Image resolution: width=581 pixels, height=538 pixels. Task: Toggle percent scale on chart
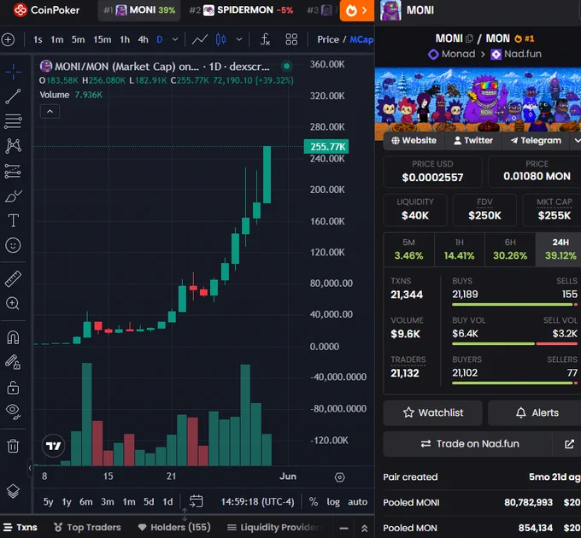click(x=313, y=502)
